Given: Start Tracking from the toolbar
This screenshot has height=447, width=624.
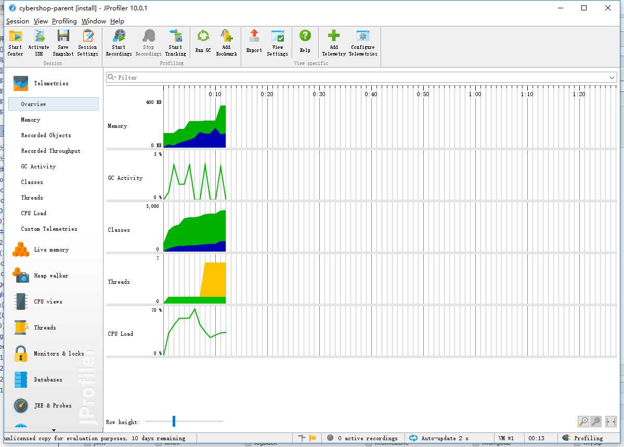Looking at the screenshot, I should tap(176, 43).
